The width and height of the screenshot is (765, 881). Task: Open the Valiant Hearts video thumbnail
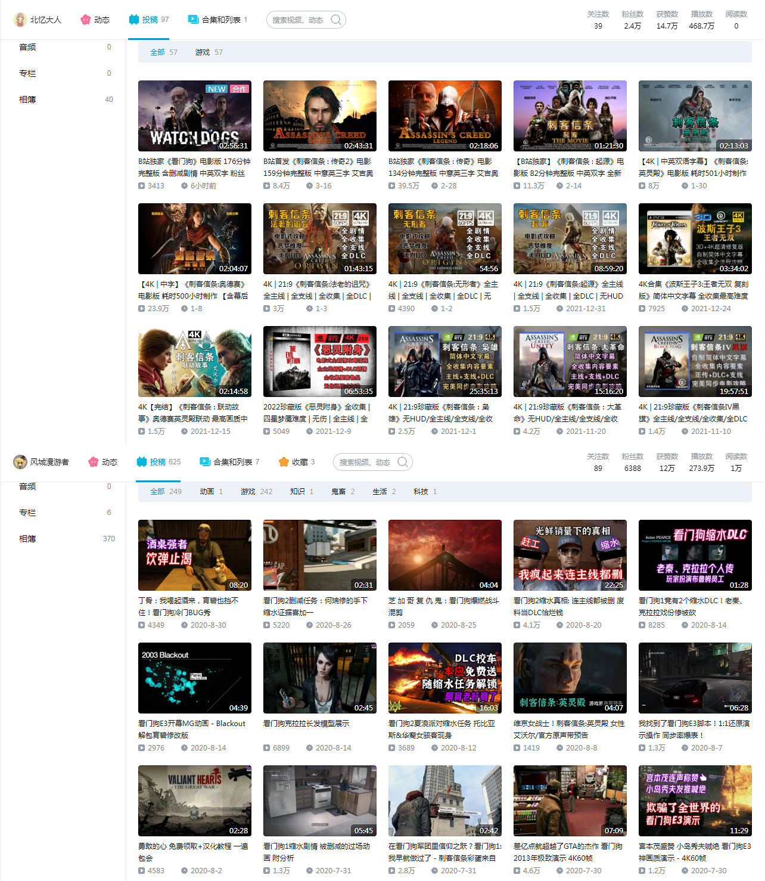[x=194, y=801]
